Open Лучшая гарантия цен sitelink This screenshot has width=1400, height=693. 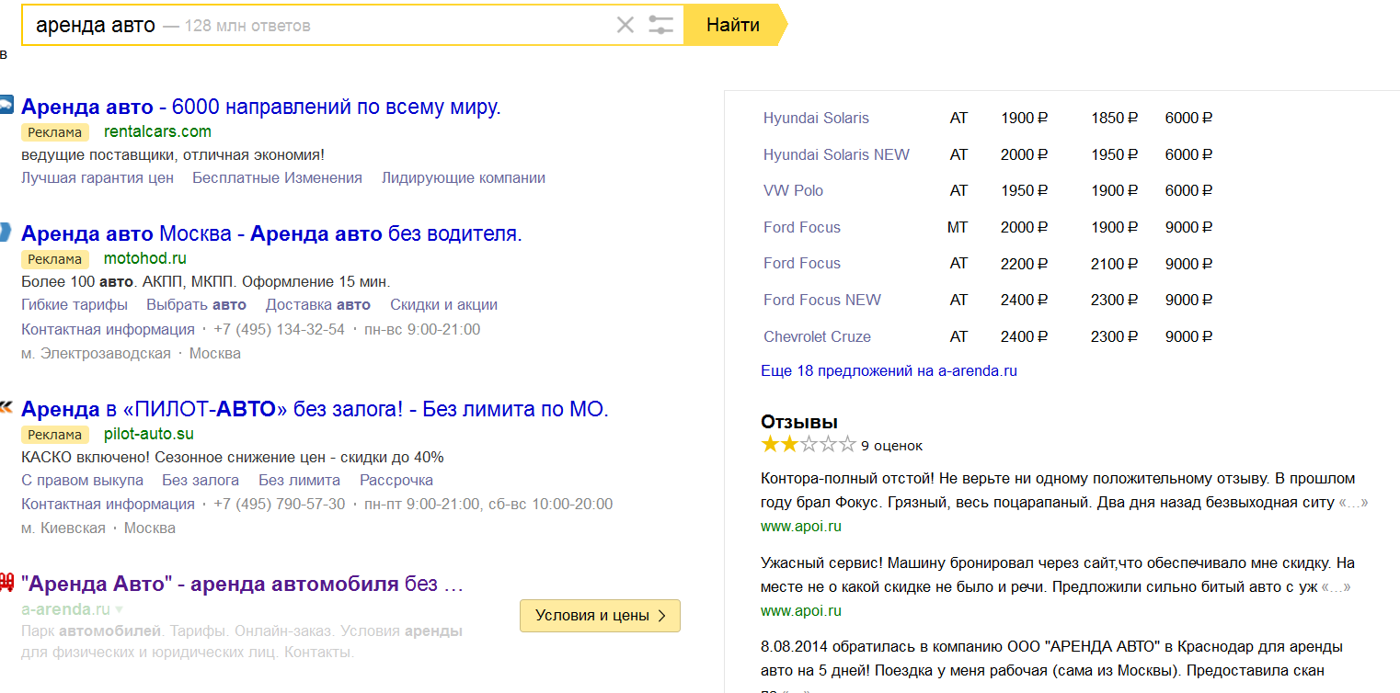(98, 178)
